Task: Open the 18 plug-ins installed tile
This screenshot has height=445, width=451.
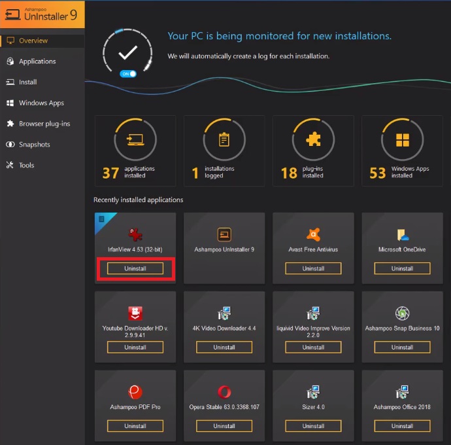Action: click(x=313, y=150)
